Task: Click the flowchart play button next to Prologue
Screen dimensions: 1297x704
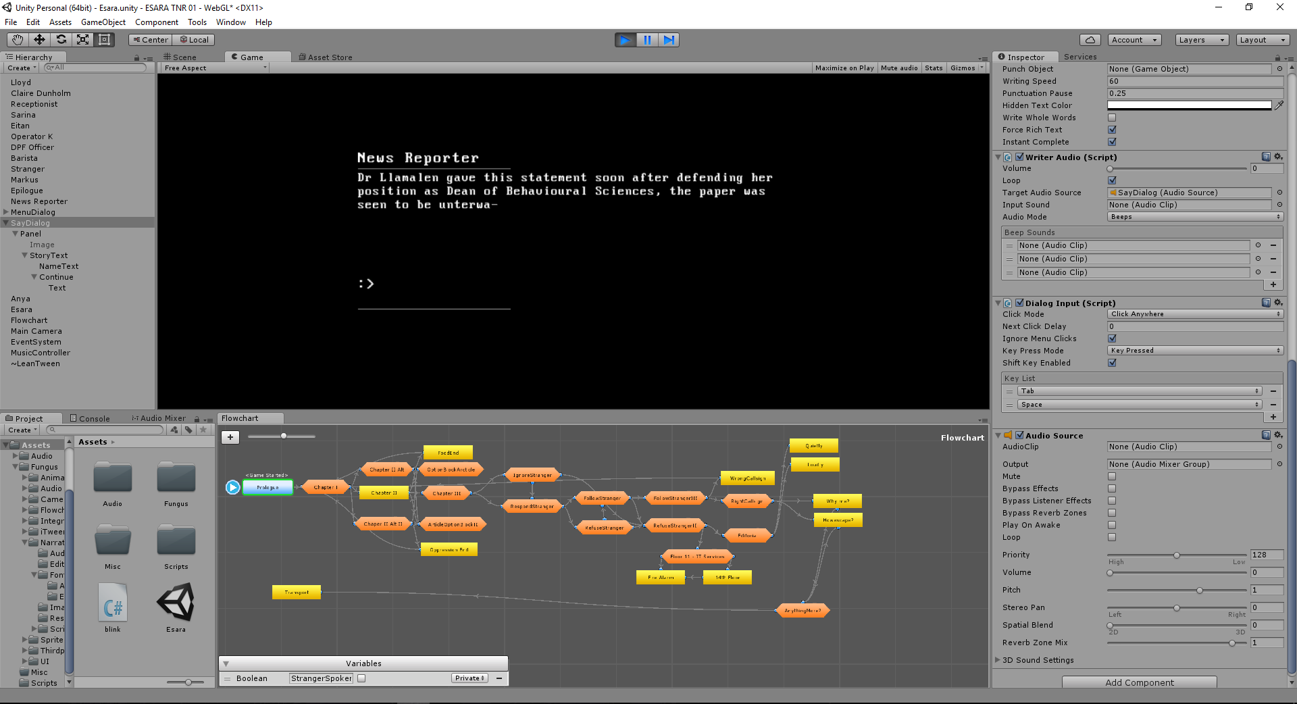Action: (x=233, y=487)
